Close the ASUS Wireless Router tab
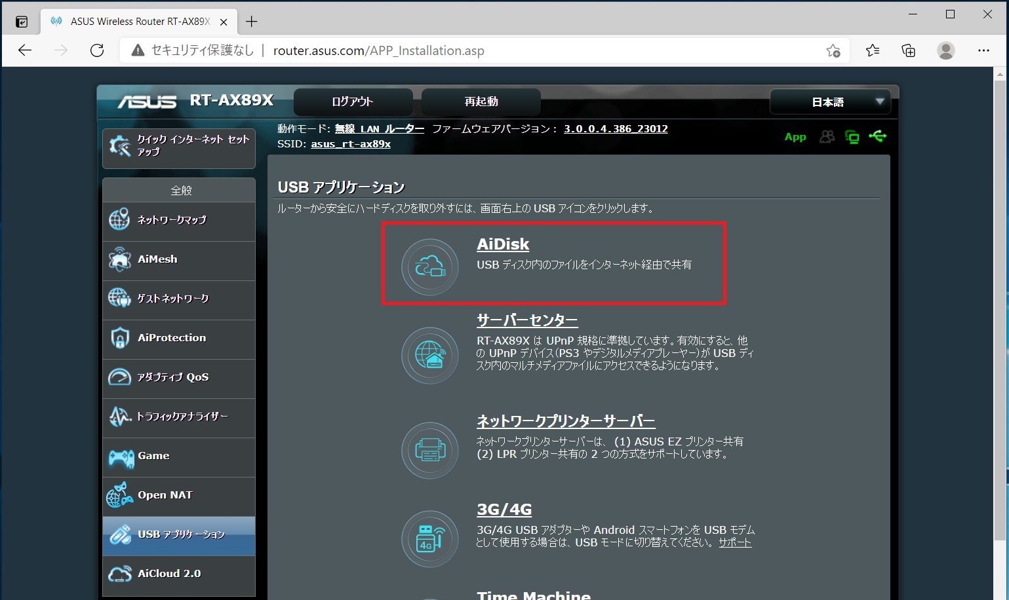The height and width of the screenshot is (600, 1009). pyautogui.click(x=224, y=22)
